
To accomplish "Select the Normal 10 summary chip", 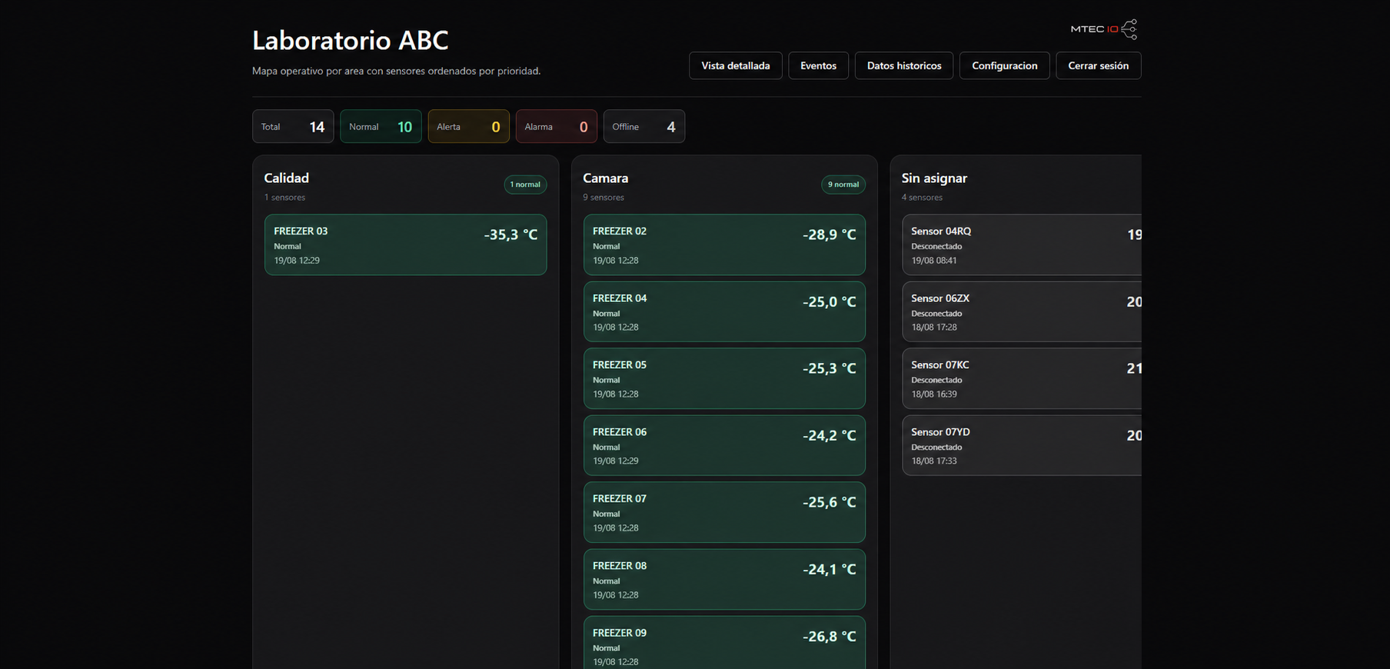I will tap(381, 127).
